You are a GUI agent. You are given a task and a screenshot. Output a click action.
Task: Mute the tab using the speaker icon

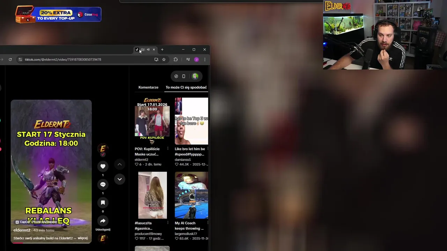(x=148, y=50)
